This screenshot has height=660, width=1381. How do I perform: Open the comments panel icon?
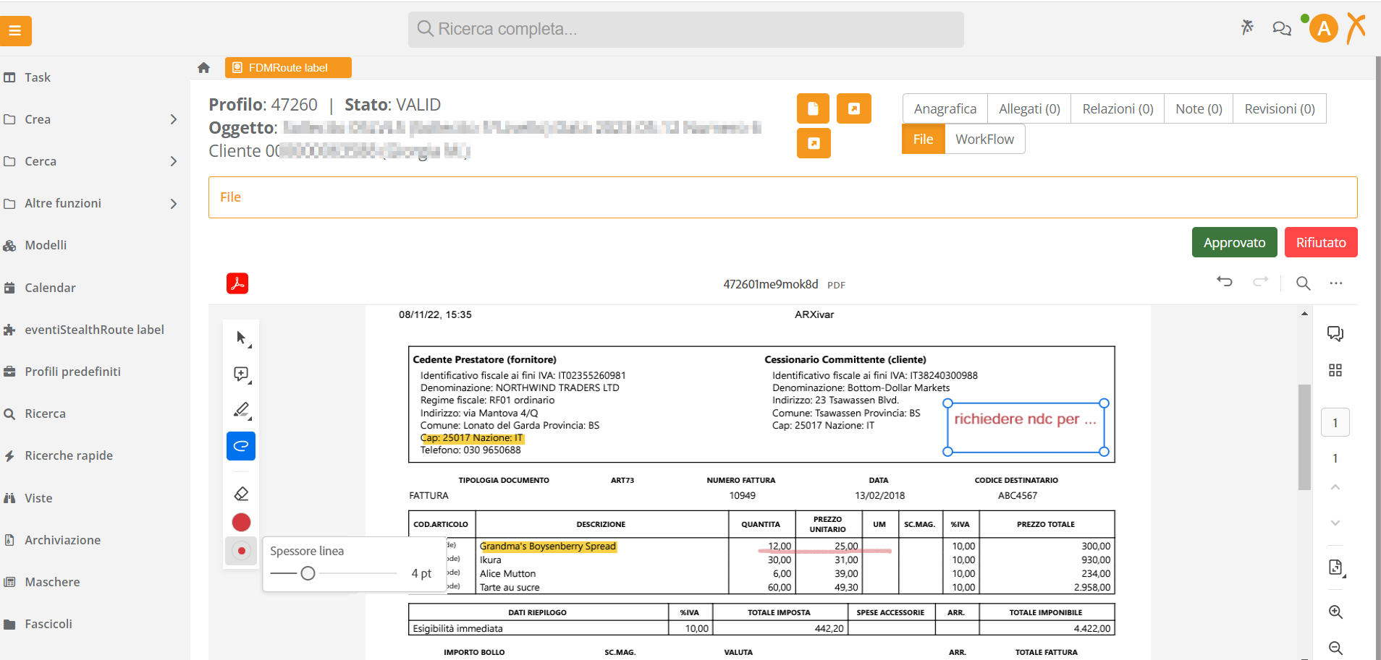tap(1335, 333)
